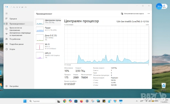The image size is (170, 104).
Task: Click the Процеси sidebar icon
Action: click(x=6, y=19)
